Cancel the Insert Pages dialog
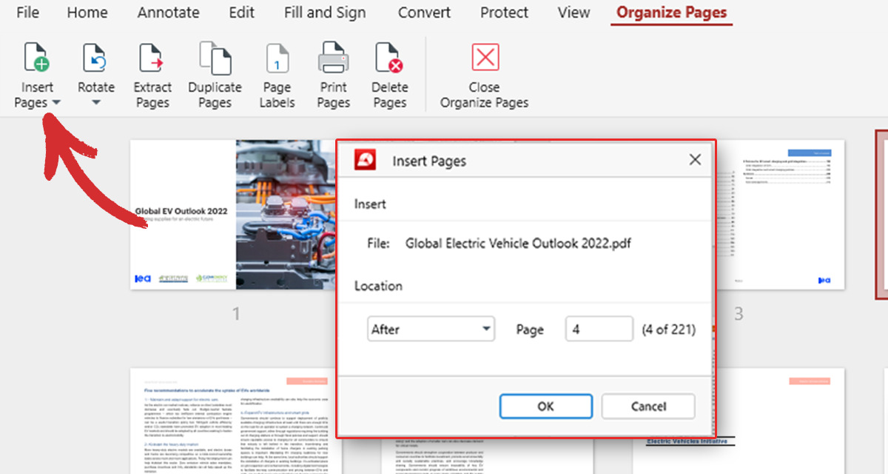Screen dimensions: 888x474 pyautogui.click(x=648, y=406)
